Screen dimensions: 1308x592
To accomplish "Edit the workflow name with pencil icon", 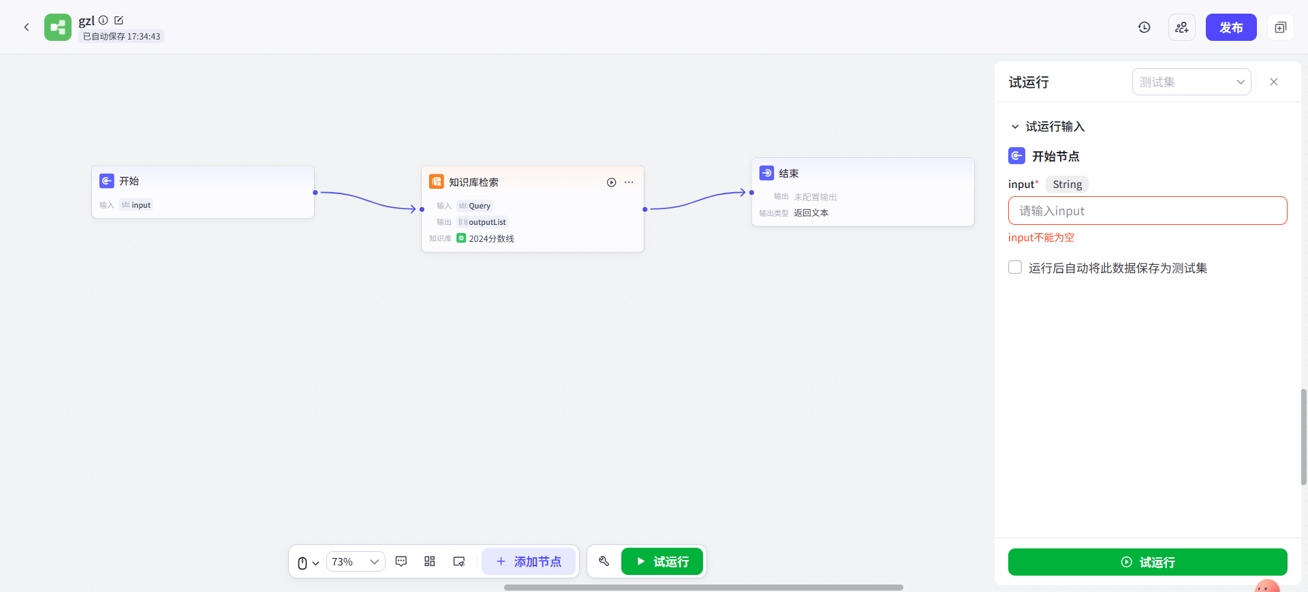I will tap(119, 20).
